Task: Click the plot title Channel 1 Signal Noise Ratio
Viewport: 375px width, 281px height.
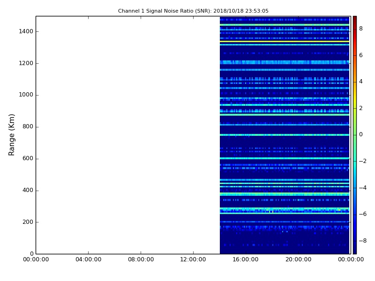Action: coord(193,11)
